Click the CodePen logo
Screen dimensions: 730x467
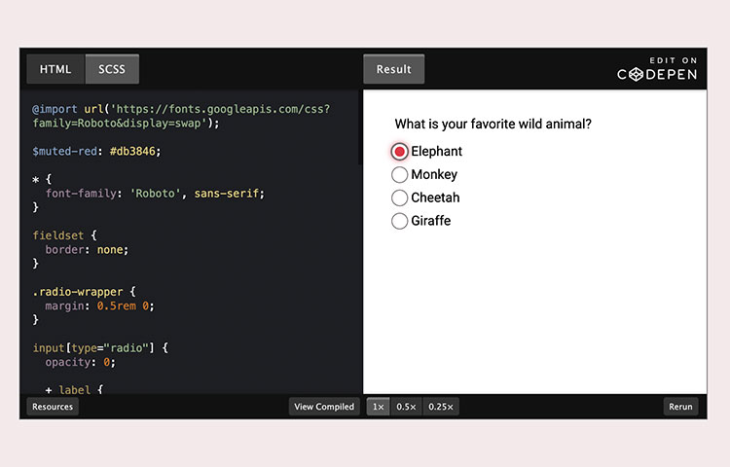coord(657,75)
